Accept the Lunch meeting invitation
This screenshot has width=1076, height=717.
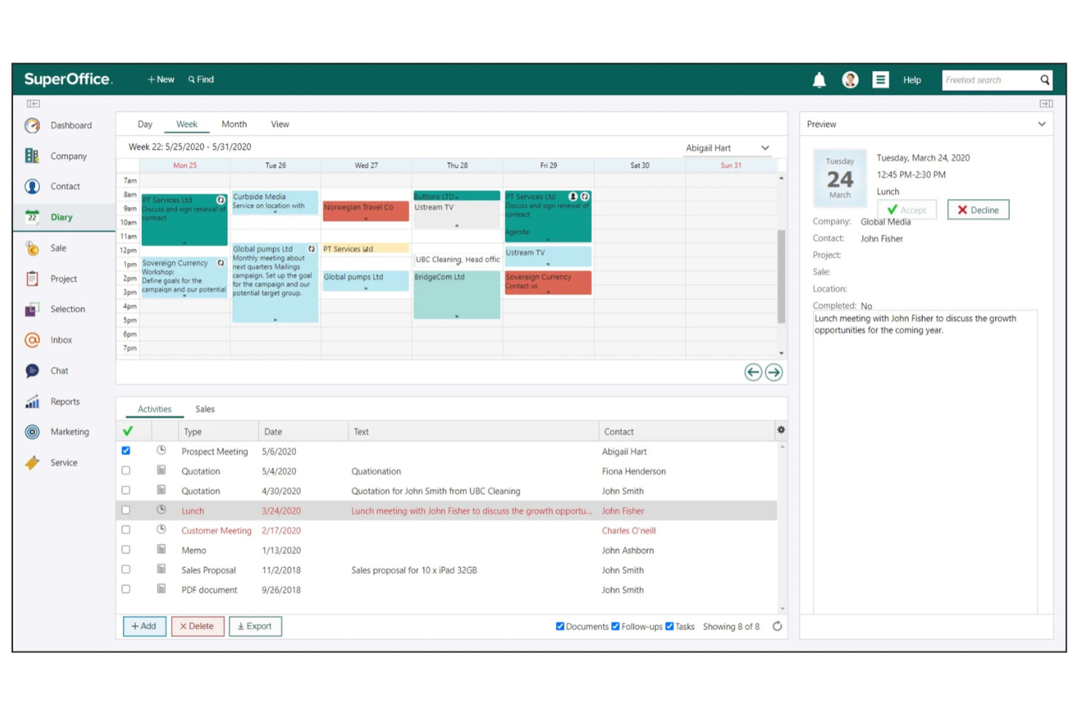[x=907, y=209]
